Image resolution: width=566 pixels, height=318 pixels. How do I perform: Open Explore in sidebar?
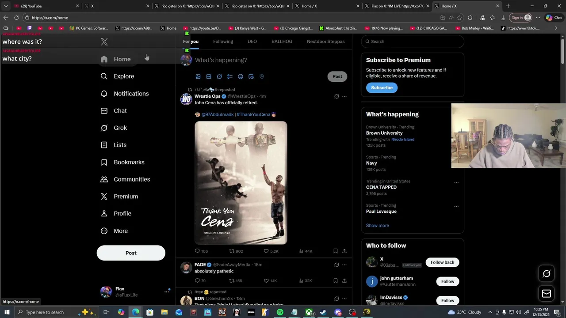tap(118, 76)
